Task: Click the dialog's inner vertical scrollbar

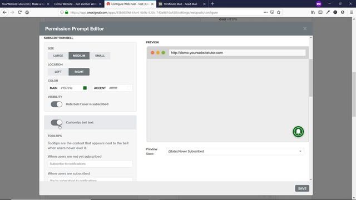Action: tap(310, 78)
